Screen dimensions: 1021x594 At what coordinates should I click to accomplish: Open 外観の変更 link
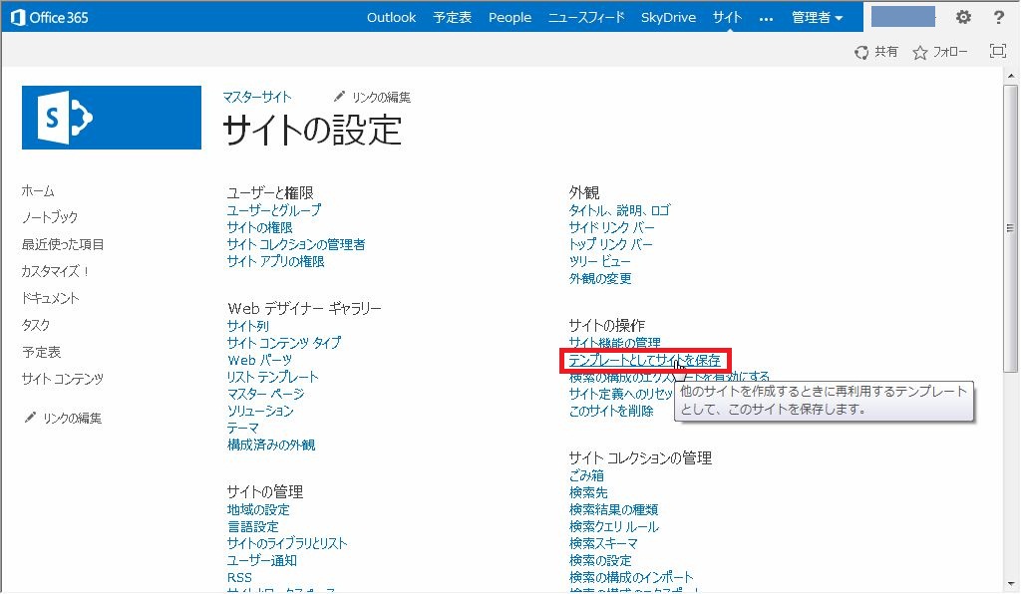(599, 278)
